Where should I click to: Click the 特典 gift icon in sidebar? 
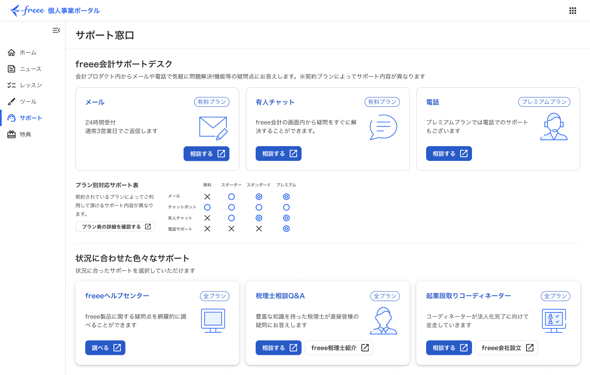click(11, 134)
